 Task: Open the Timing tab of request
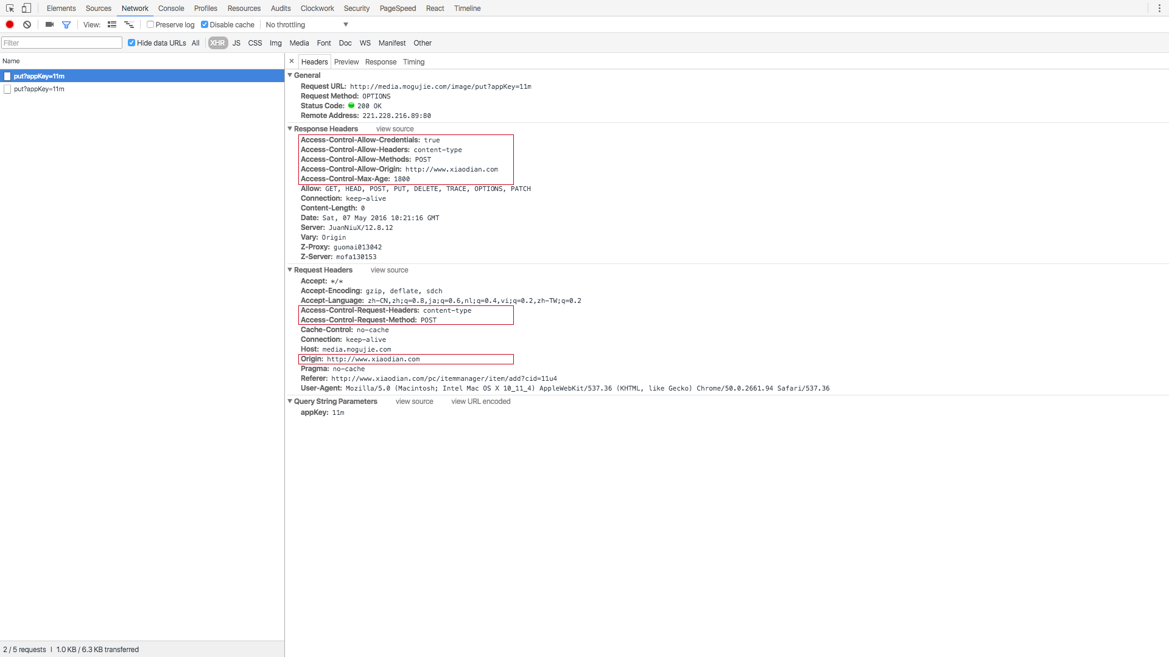click(x=413, y=62)
